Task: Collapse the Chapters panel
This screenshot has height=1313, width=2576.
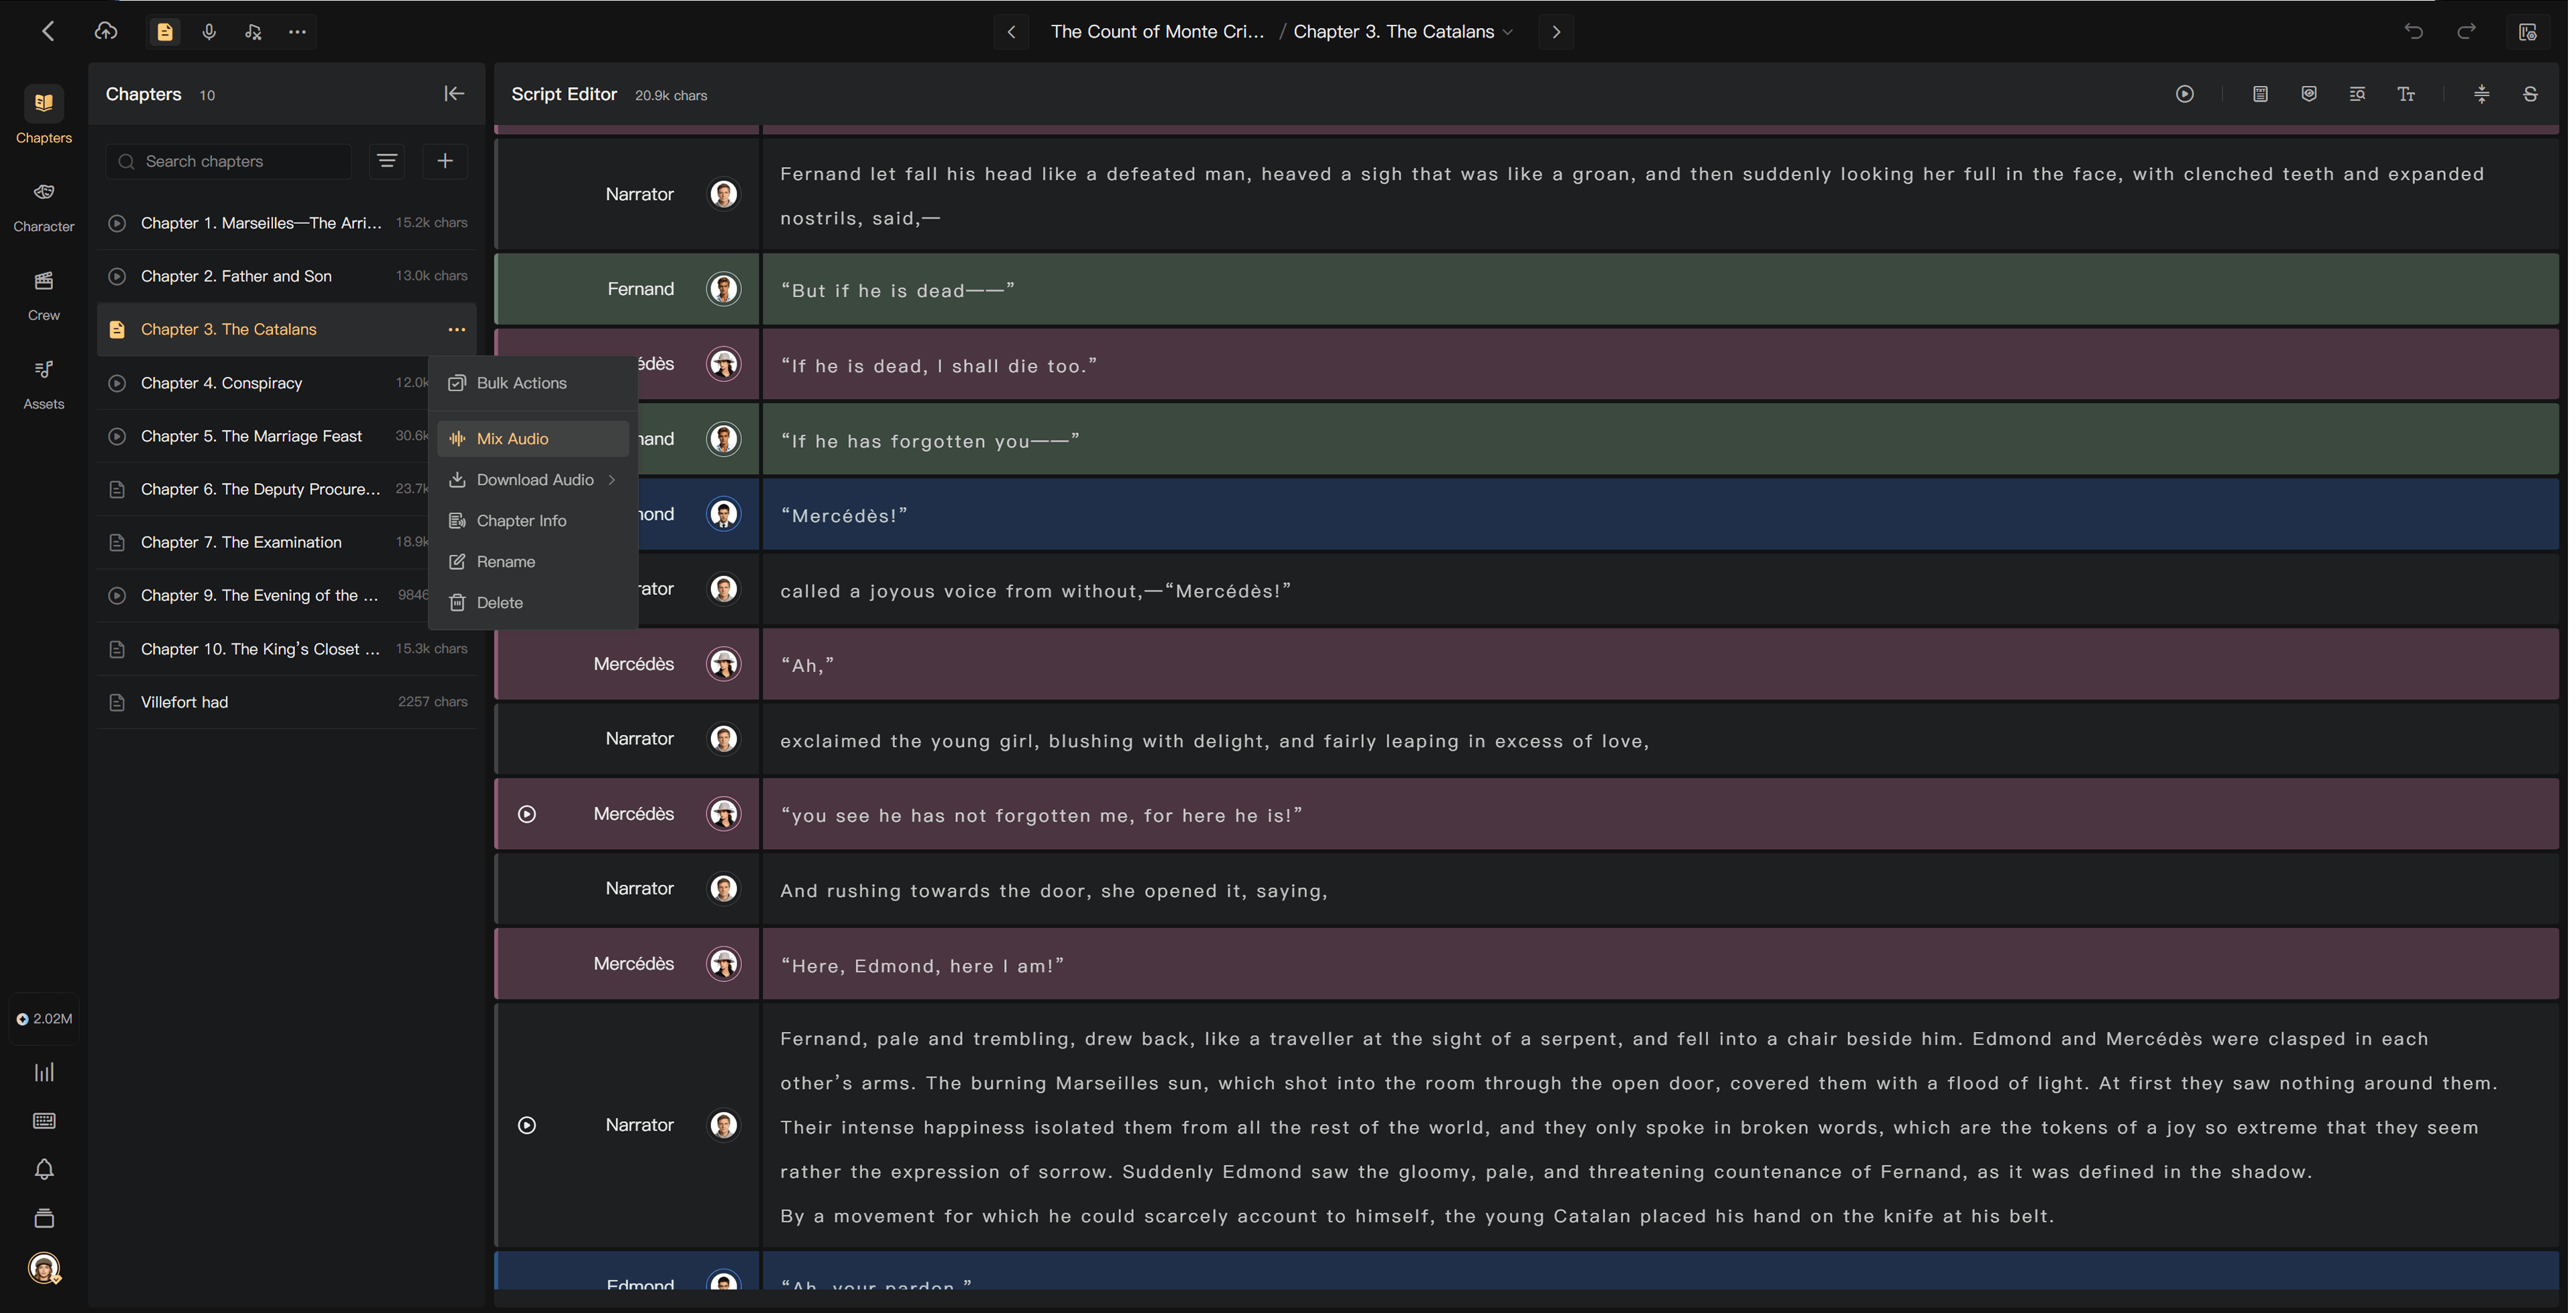Action: (454, 94)
